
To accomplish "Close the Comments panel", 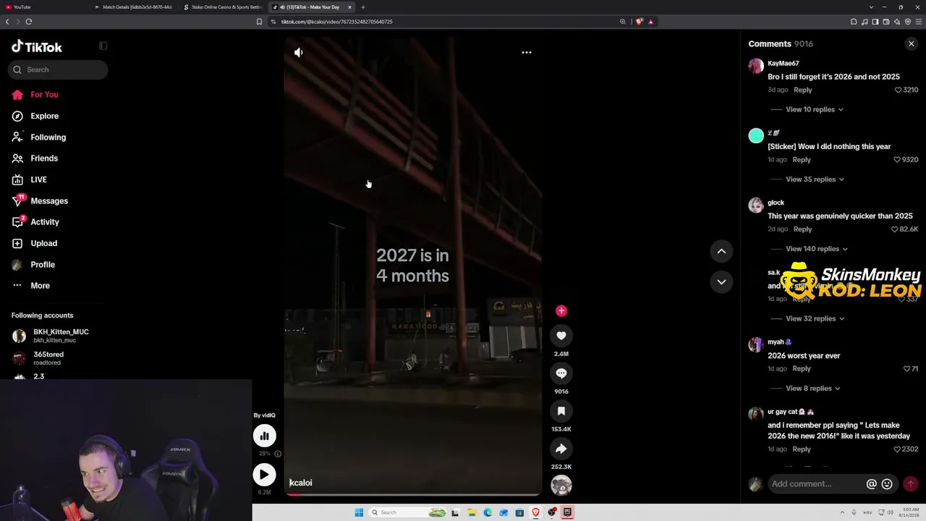I will pyautogui.click(x=911, y=44).
